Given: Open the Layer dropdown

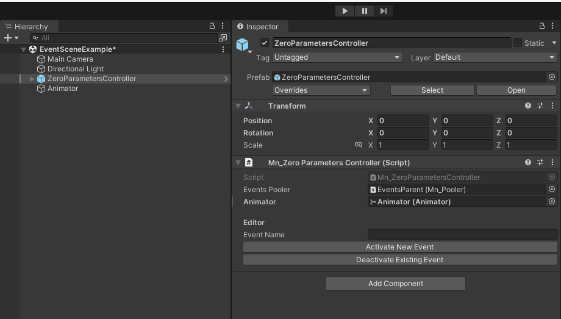Looking at the screenshot, I should coord(495,57).
